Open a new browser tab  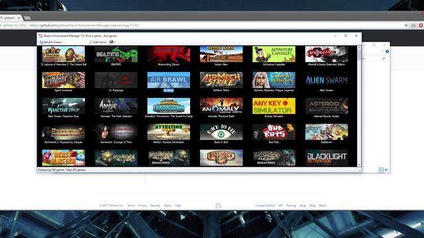pos(27,18)
